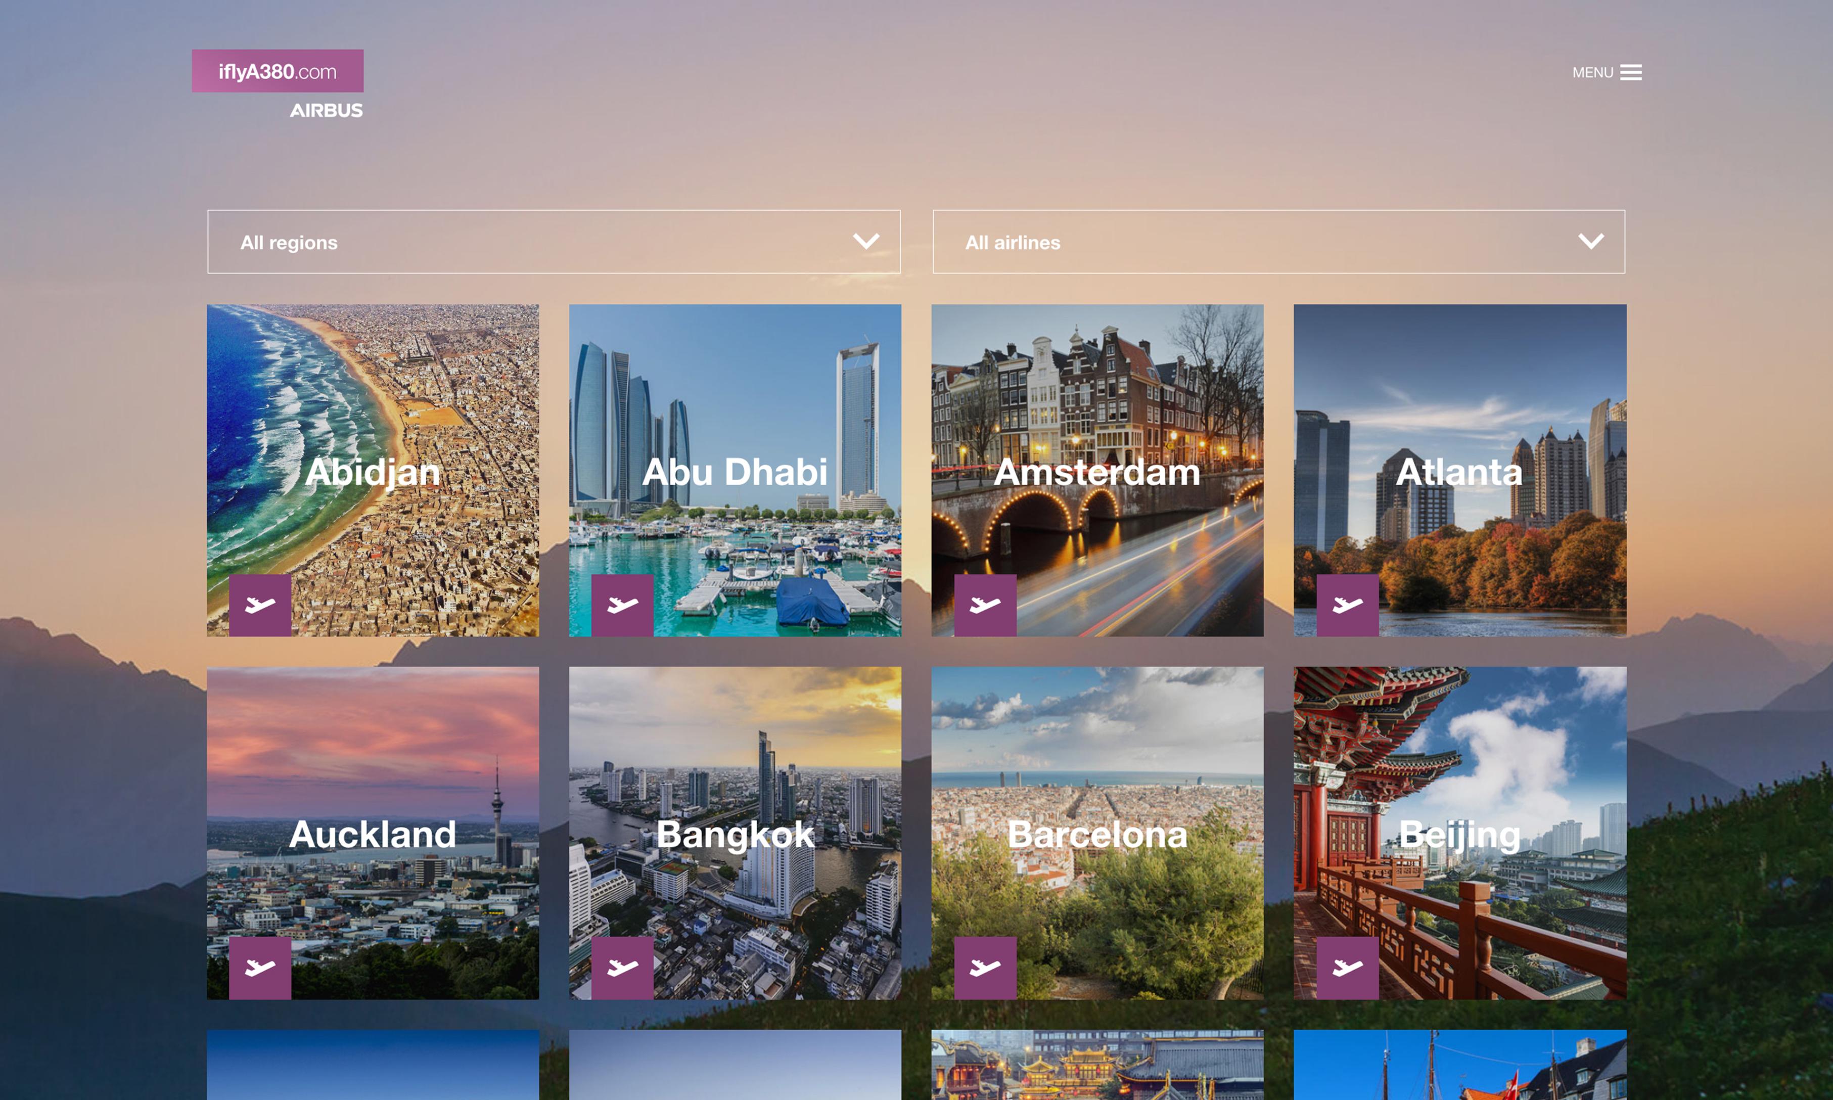The image size is (1833, 1100).
Task: Click the airplane icon on Abidjan tile
Action: click(x=259, y=605)
